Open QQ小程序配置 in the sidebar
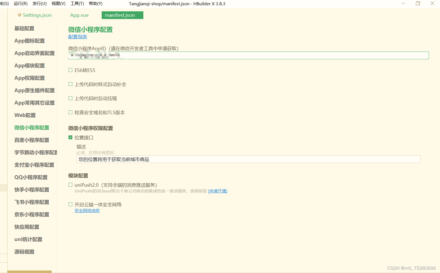 click(31, 177)
